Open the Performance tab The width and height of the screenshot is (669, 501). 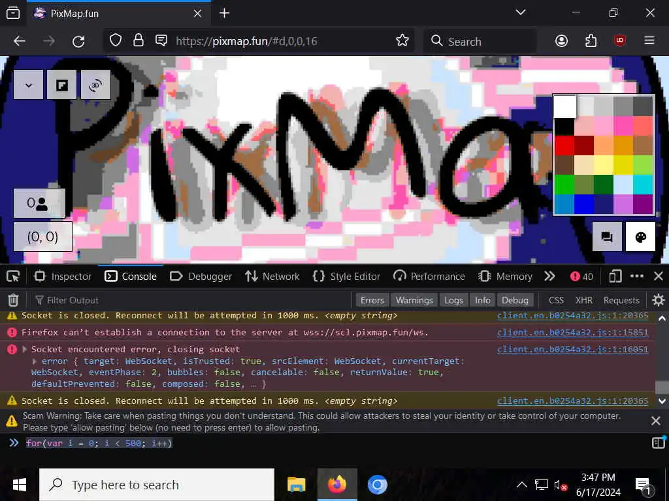click(429, 277)
